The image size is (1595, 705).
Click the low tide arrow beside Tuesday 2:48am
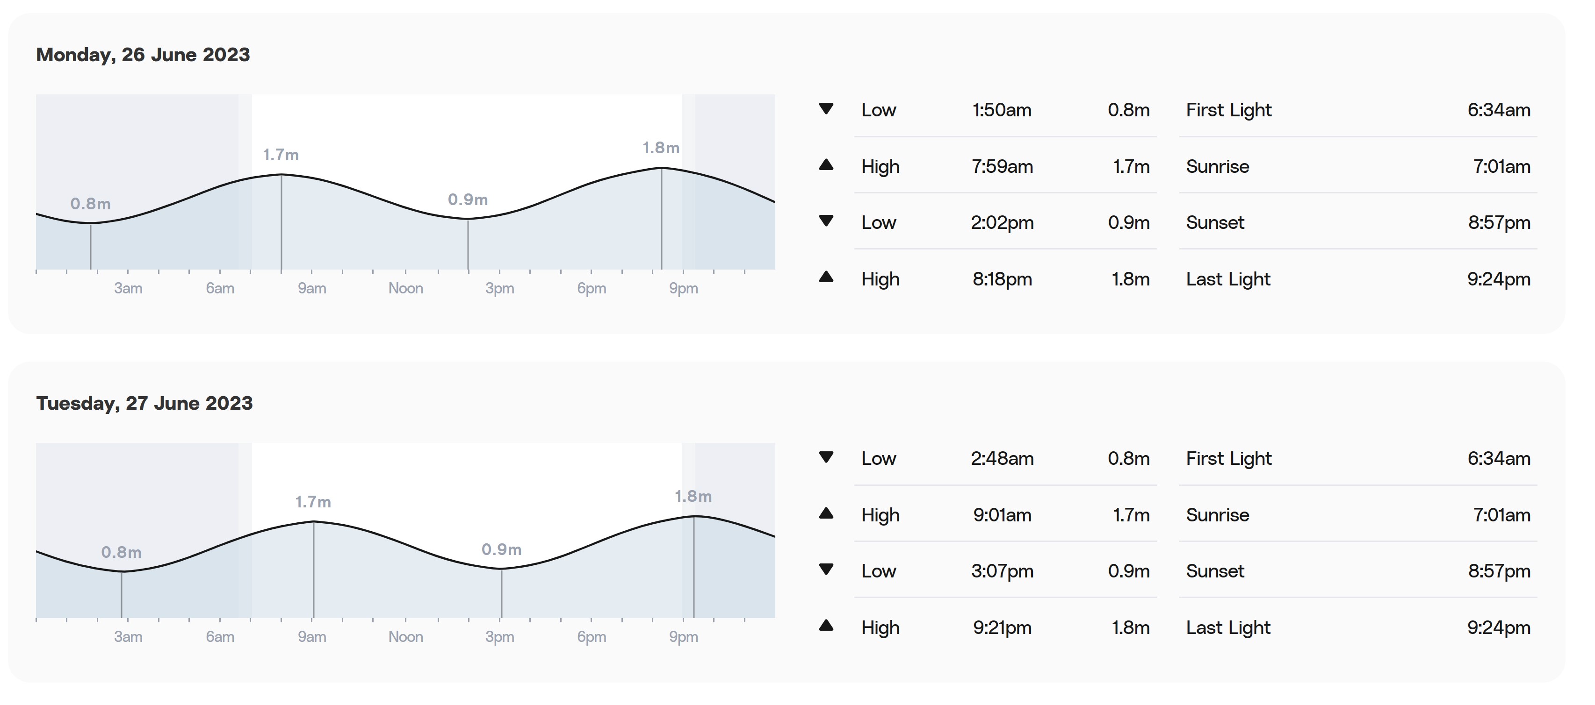[x=826, y=458]
